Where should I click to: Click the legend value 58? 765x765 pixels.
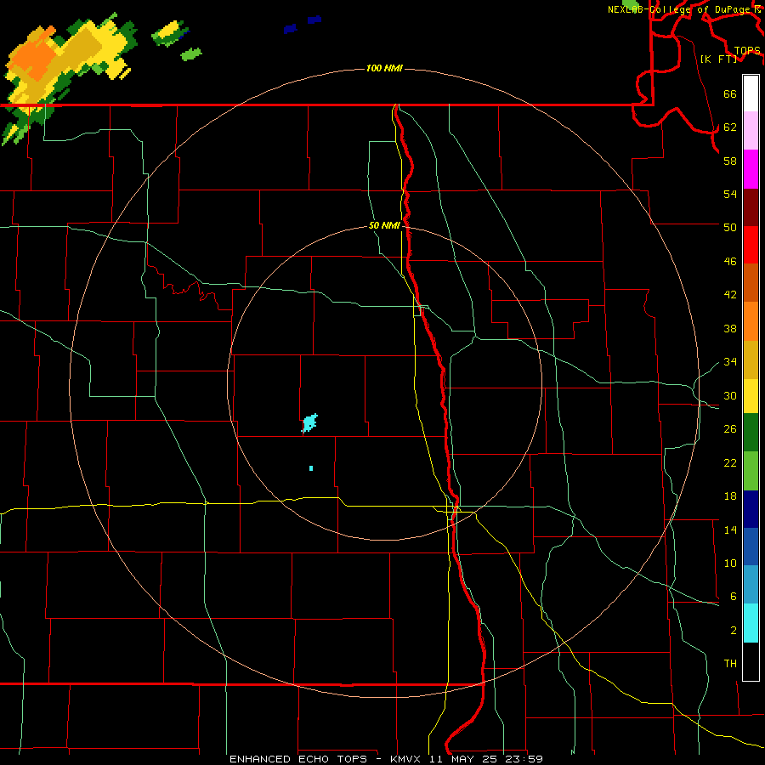(x=730, y=161)
